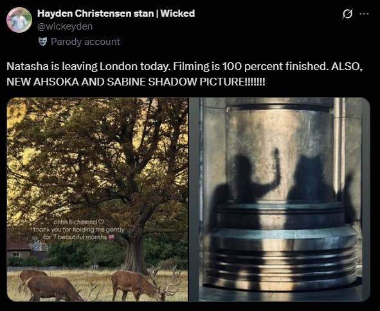Viewport: 380px width, 311px height.
Task: Open the deer and tree photo
Action: coord(98,199)
